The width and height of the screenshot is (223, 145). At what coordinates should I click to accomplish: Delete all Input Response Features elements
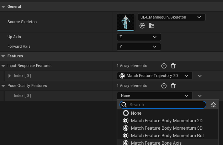pyautogui.click(x=173, y=66)
